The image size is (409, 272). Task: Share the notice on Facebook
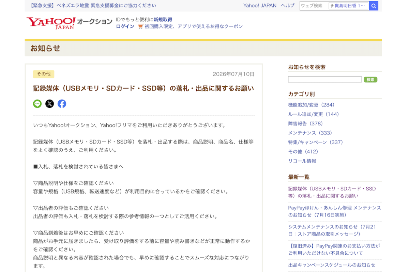[62, 104]
